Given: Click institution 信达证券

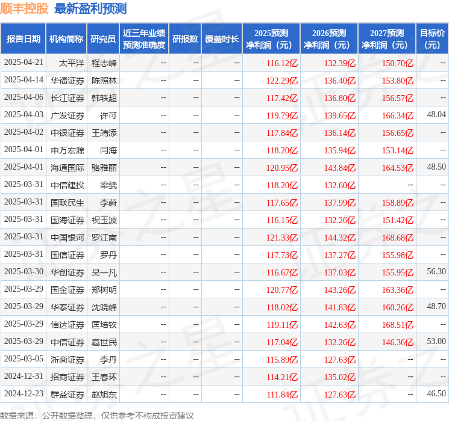Looking at the screenshot, I should click(x=68, y=325).
